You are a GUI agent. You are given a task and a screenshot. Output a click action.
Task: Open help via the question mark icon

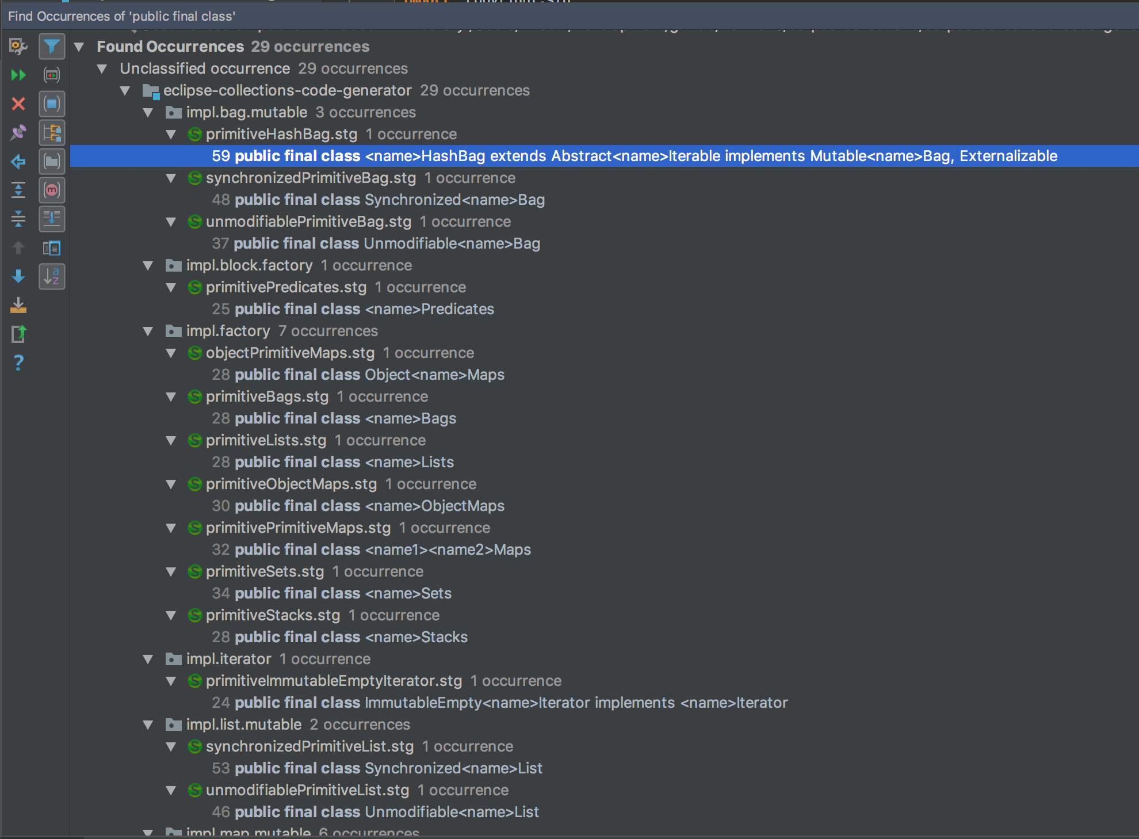(x=19, y=363)
